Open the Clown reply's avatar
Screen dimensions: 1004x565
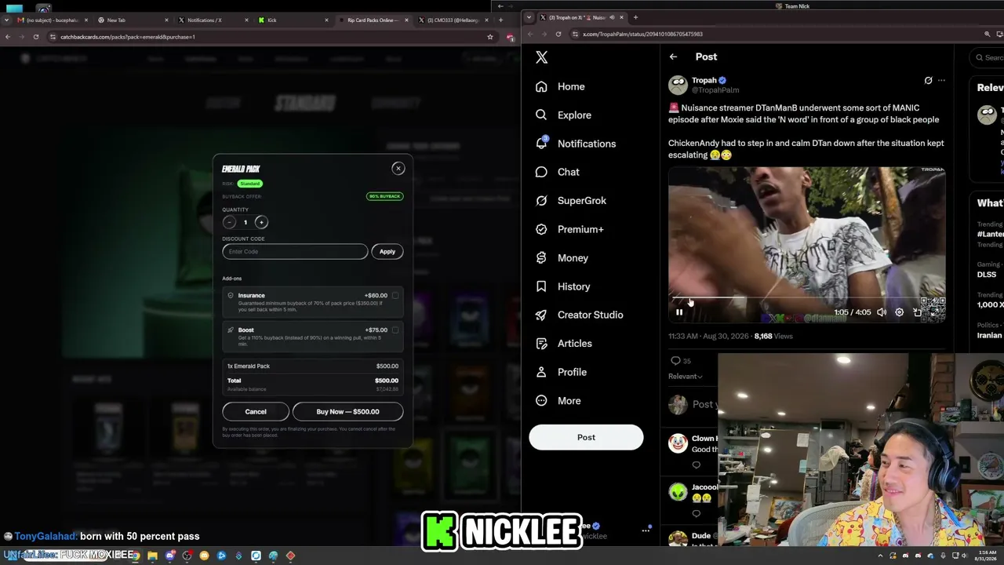tap(678, 443)
